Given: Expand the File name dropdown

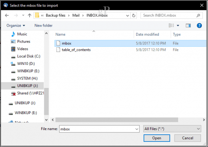Looking at the screenshot, I should [137, 129].
